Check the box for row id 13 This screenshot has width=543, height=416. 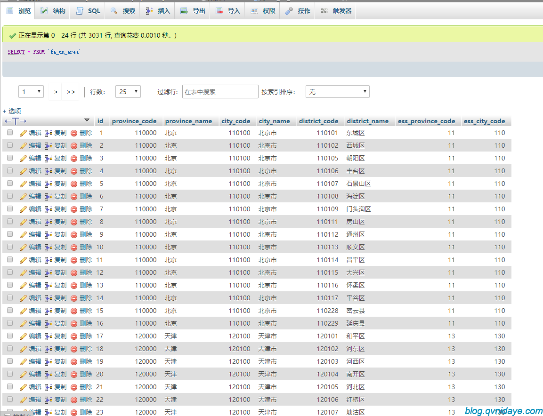10,285
